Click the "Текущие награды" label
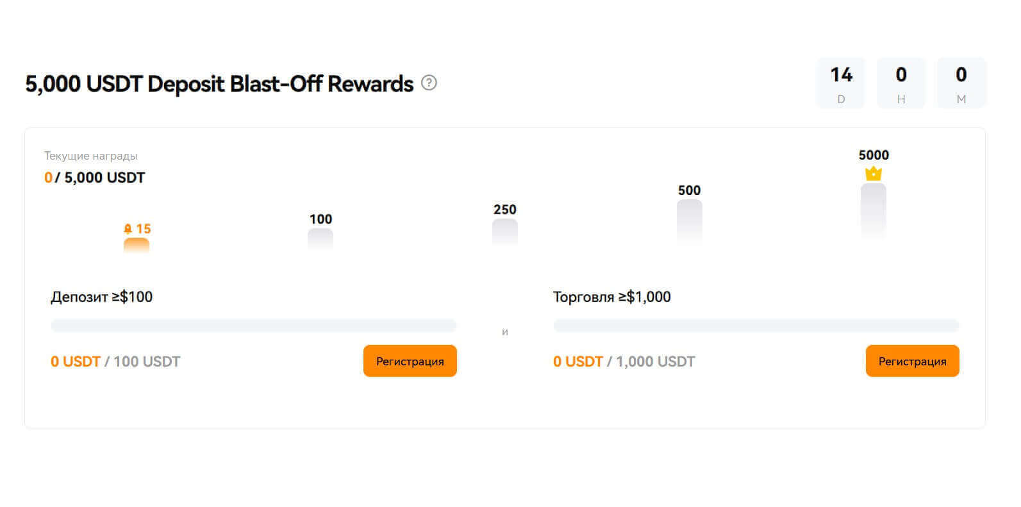 click(91, 156)
